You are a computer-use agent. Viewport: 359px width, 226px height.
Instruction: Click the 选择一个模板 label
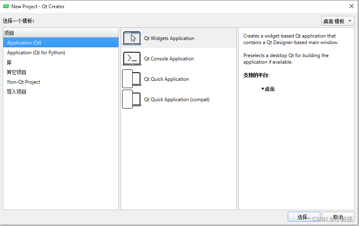click(x=19, y=21)
